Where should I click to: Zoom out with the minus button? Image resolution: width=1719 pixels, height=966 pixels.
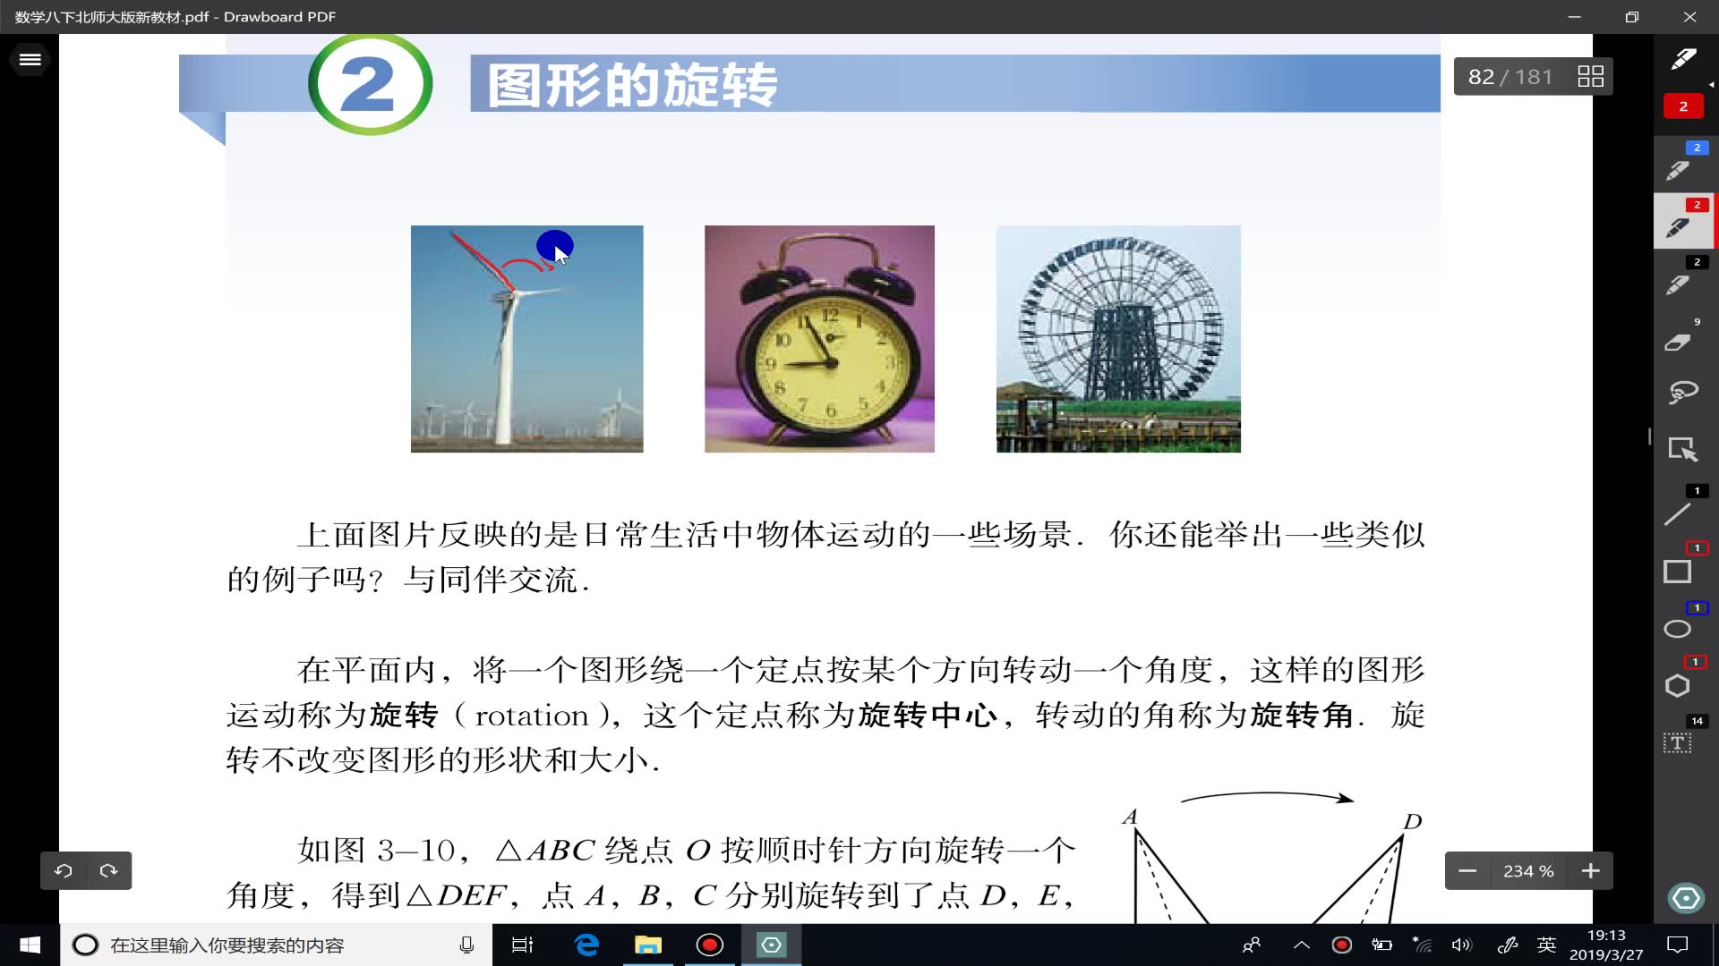(x=1467, y=871)
